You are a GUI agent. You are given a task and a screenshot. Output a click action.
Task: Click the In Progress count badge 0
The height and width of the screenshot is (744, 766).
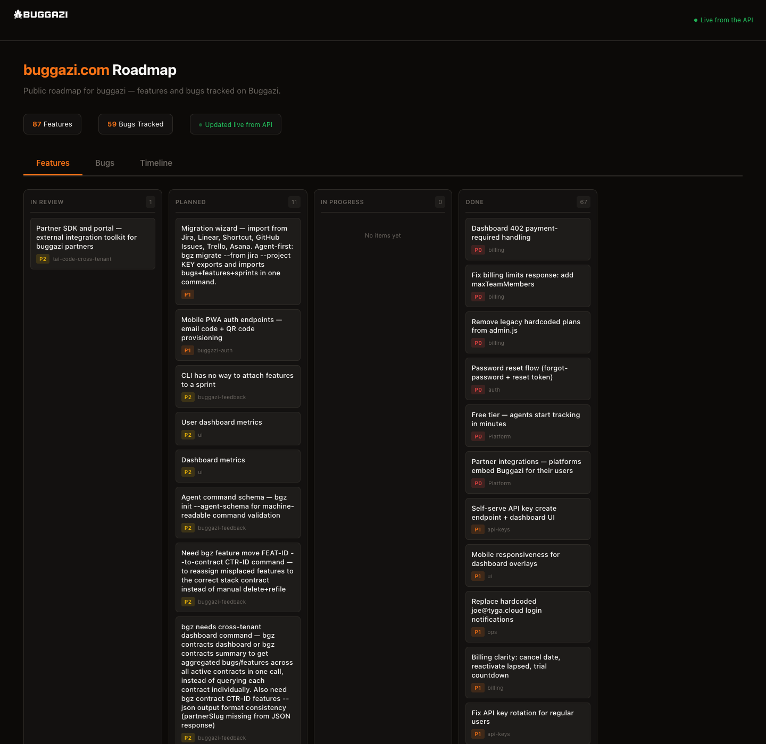click(440, 202)
